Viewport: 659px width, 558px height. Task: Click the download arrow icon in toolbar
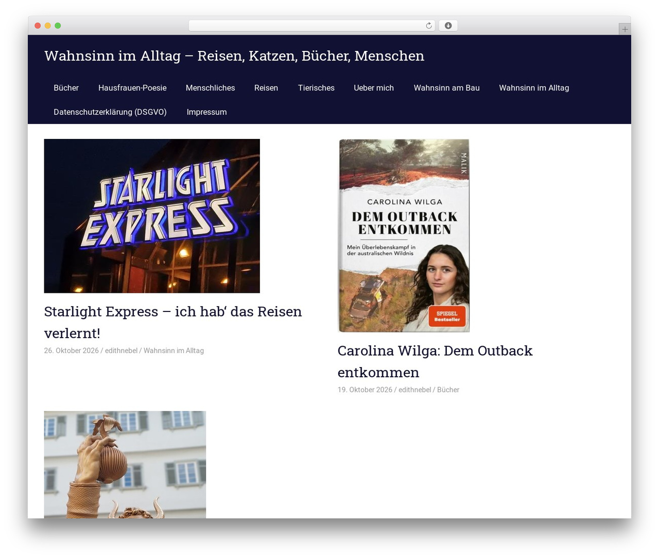(448, 26)
